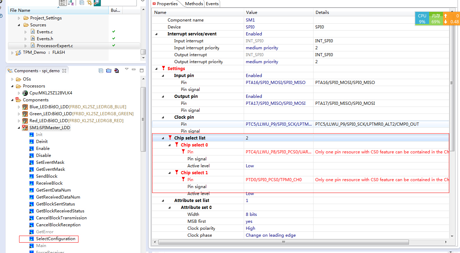Viewport: 460px width, 253px height.
Task: Collapse the Chip select 1 group
Action: pyautogui.click(x=169, y=173)
